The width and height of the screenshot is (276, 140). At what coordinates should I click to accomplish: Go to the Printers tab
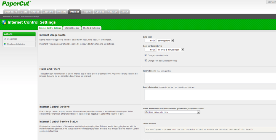coord(62,12)
